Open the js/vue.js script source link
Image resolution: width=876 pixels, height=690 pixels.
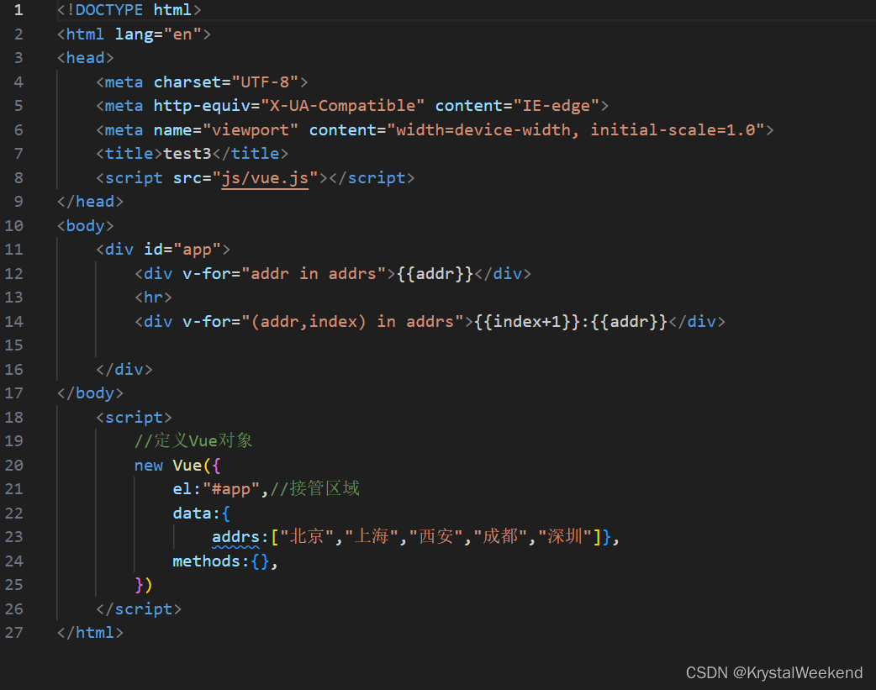point(265,177)
